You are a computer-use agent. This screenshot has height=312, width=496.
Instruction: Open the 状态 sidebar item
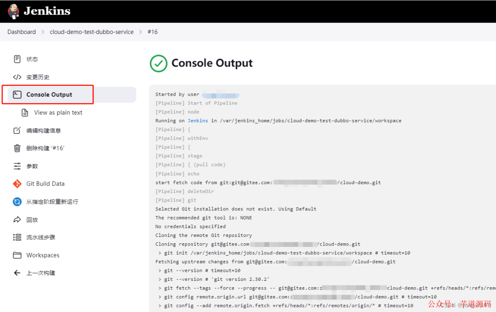click(x=32, y=59)
